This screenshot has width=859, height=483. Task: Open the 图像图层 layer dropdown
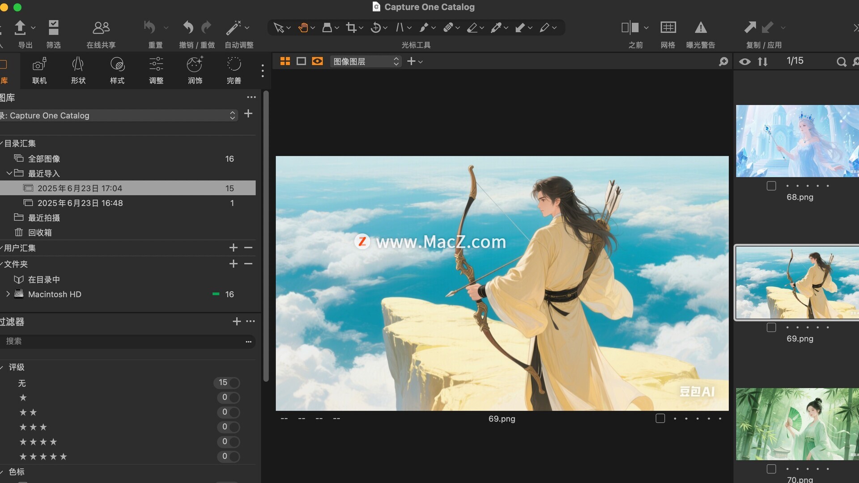[366, 61]
